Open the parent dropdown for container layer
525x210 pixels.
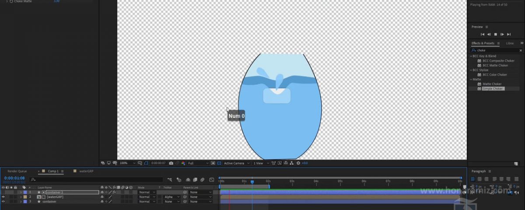pyautogui.click(x=200, y=202)
